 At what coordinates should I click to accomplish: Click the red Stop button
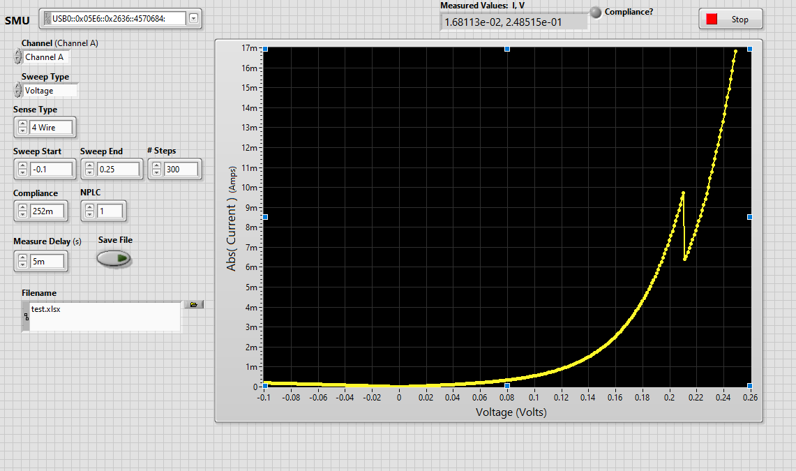(730, 20)
